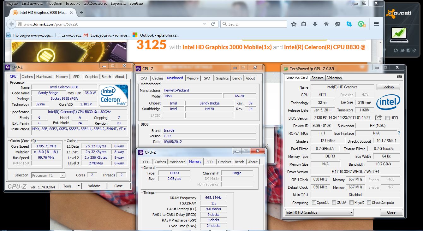Open the Επεξεργασία menu

pyautogui.click(x=32, y=3)
